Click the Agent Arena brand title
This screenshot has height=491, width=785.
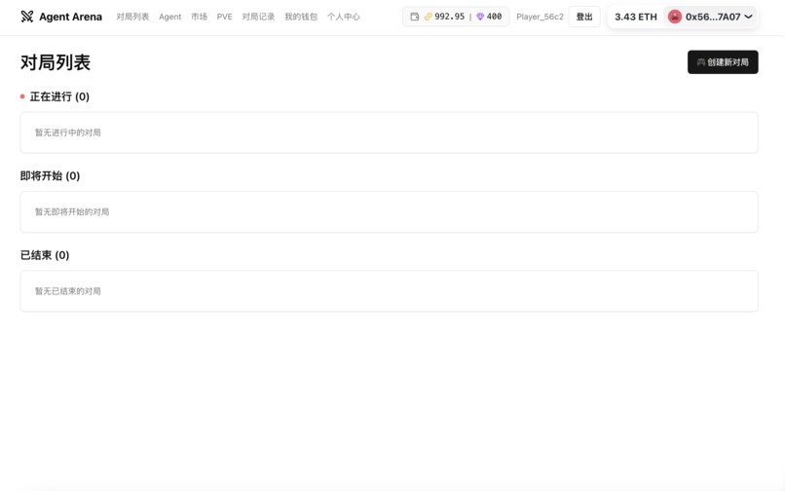(x=70, y=17)
